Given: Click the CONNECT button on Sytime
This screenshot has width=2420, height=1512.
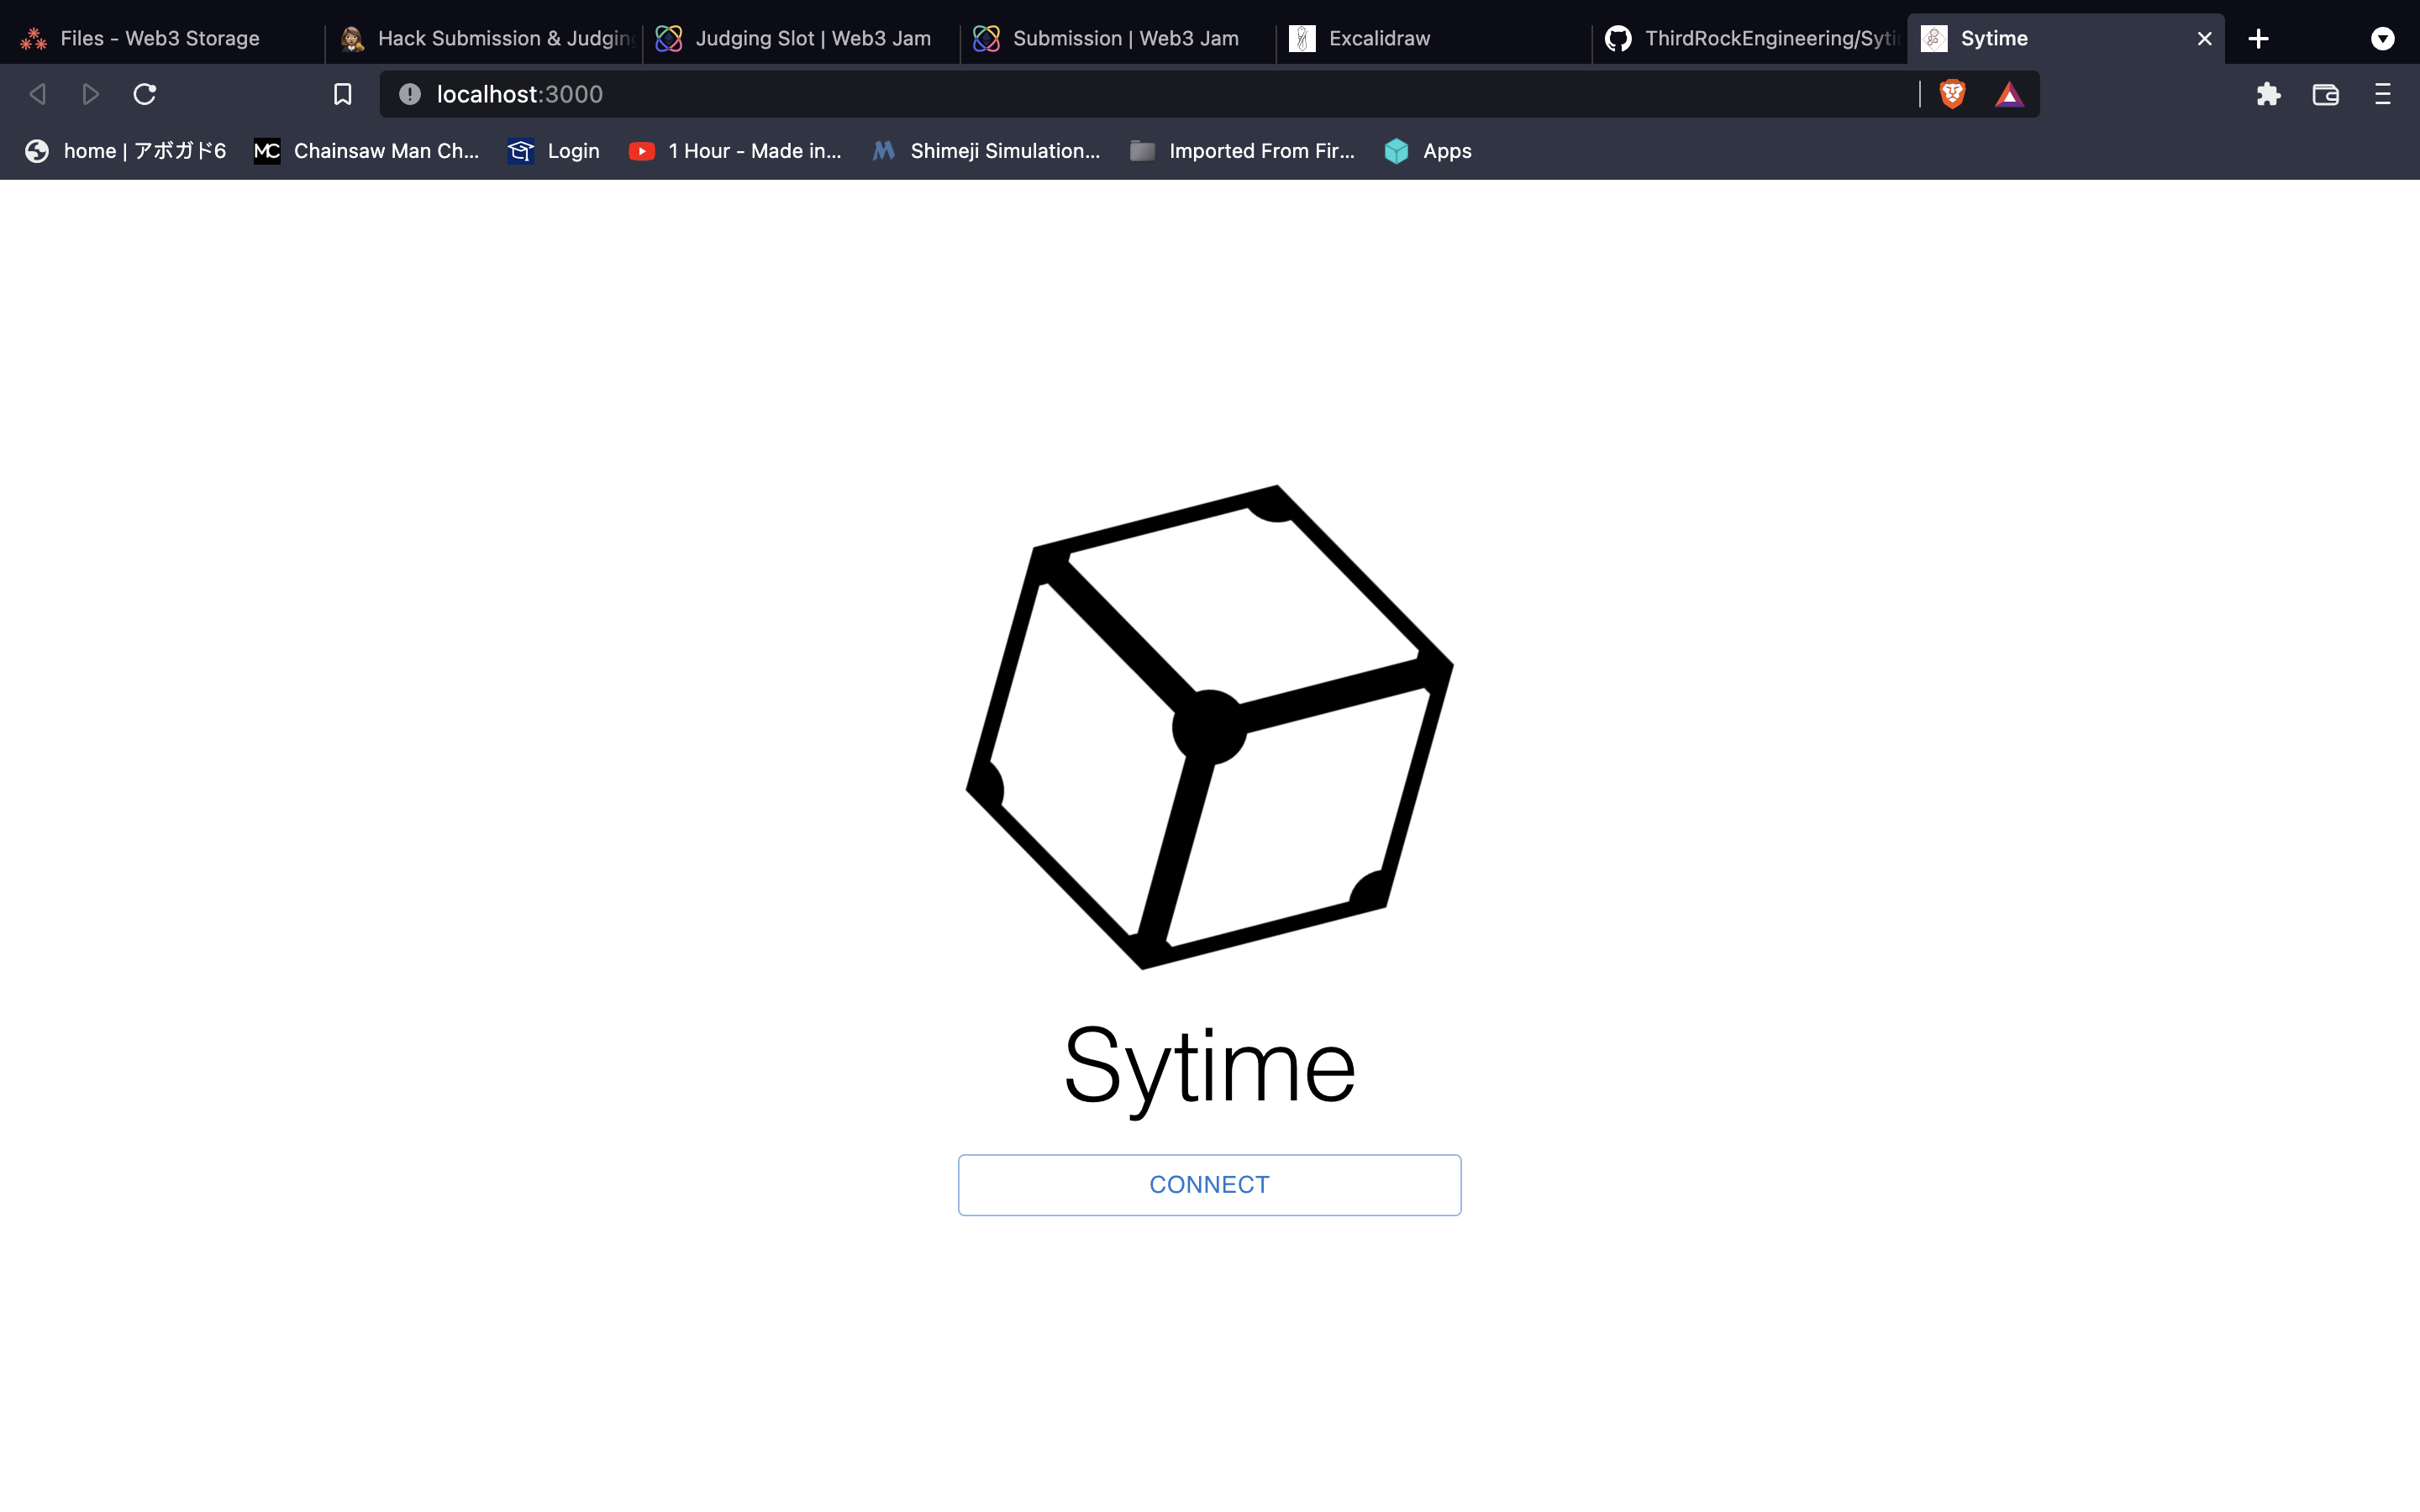Looking at the screenshot, I should [1209, 1184].
